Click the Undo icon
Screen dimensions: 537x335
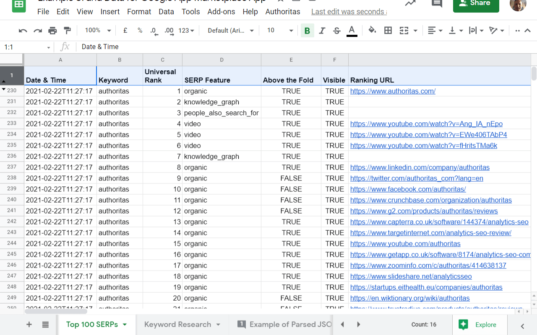(x=23, y=31)
